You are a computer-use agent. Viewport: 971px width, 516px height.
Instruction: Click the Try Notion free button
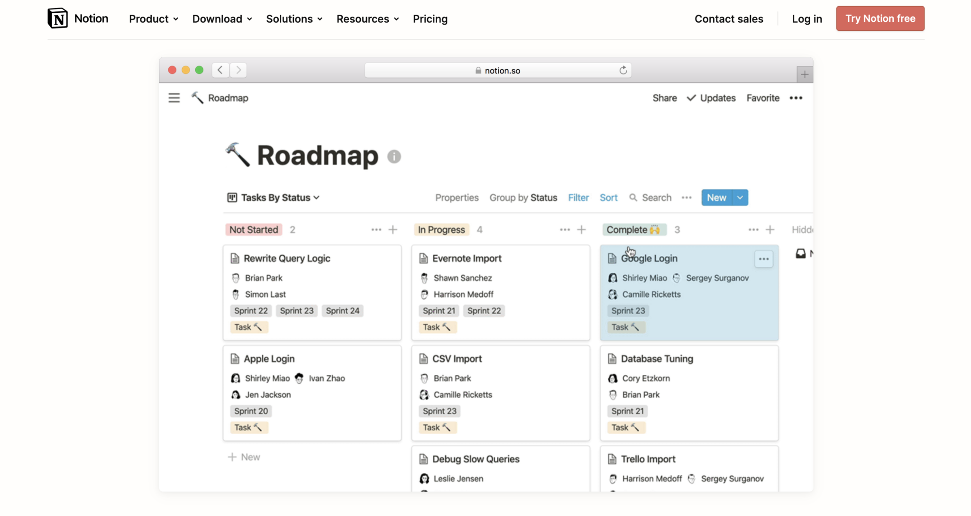click(880, 18)
